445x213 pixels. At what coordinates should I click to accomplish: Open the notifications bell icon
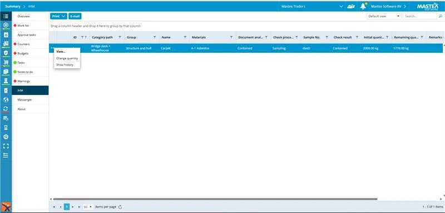(x=363, y=6)
